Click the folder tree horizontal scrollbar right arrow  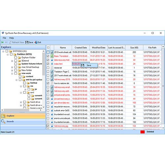pyautogui.click(x=41, y=110)
